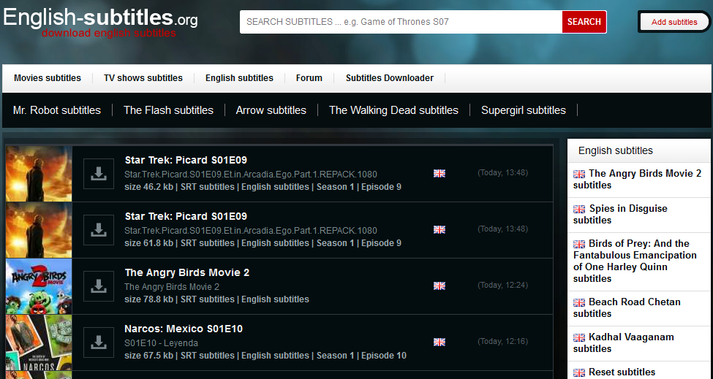Click download icon for Star Trek Picard 46.2 kb

click(x=99, y=173)
